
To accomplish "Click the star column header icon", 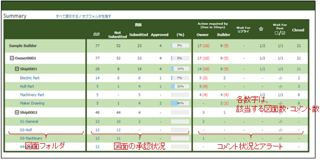I will tap(261, 29).
